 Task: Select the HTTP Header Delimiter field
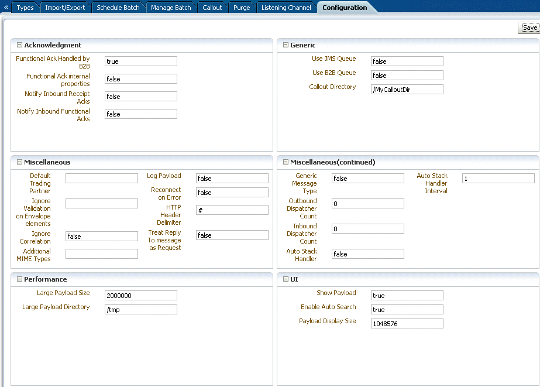(x=232, y=210)
